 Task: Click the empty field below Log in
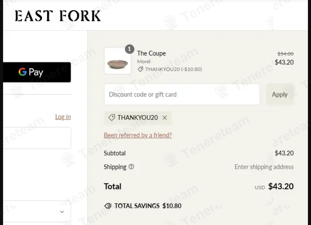[x=37, y=138]
